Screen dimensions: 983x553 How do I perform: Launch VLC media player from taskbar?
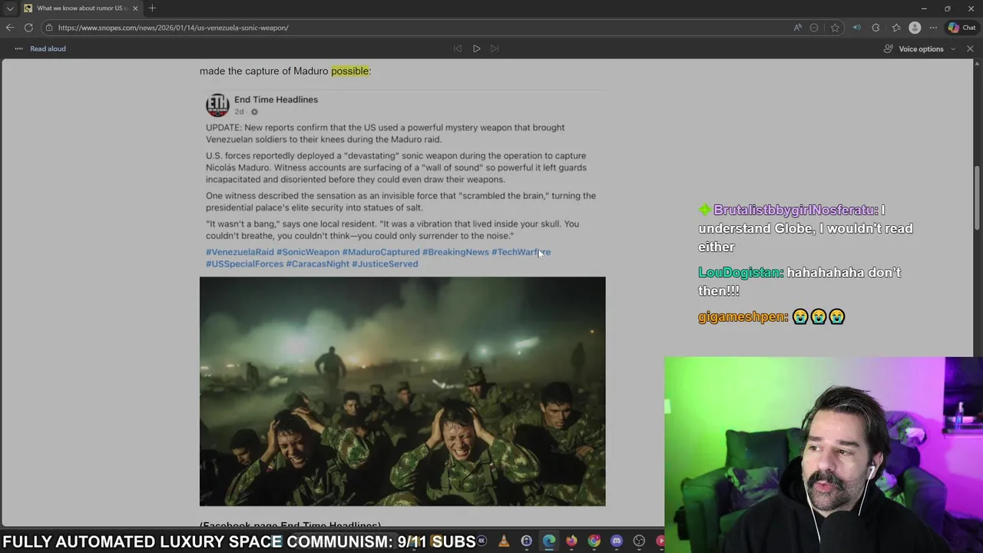pyautogui.click(x=504, y=541)
